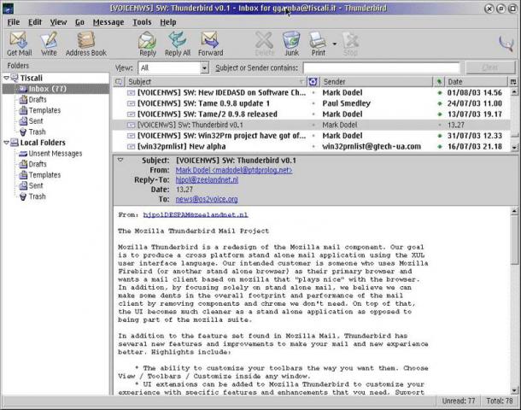
Task: Collapse the Tiscali account tree
Action: coord(6,78)
